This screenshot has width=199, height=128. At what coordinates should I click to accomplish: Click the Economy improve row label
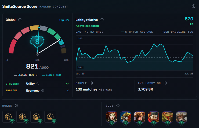point(33,91)
